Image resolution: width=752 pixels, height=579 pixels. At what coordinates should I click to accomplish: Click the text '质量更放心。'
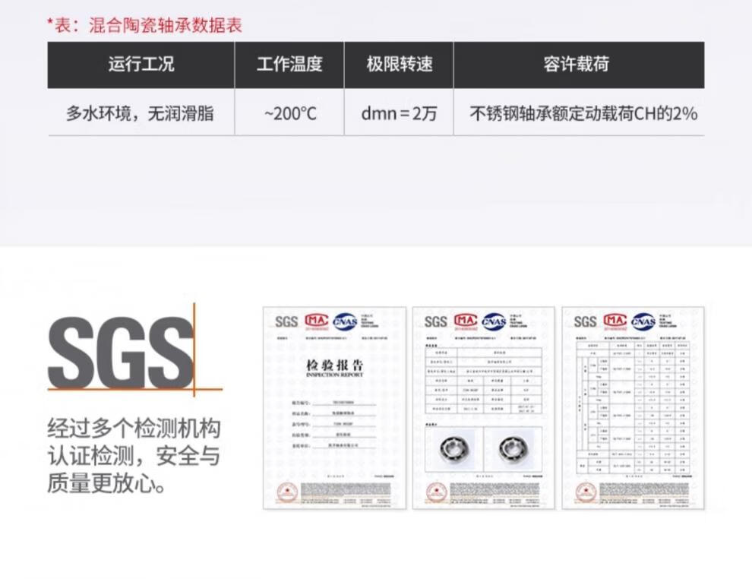point(107,483)
